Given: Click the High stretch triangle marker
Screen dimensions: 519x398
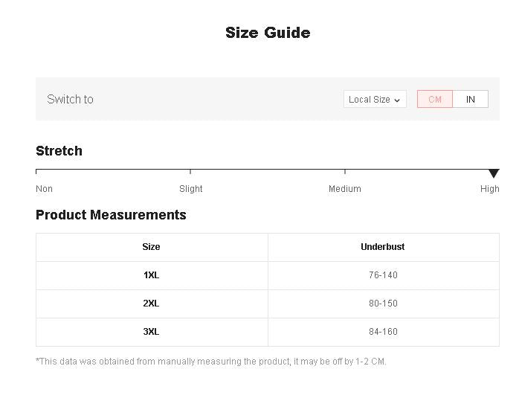Looking at the screenshot, I should tap(494, 173).
